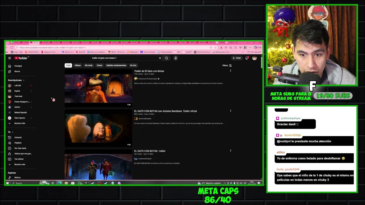Select Subidos recientemente filter chip

(x=116, y=65)
